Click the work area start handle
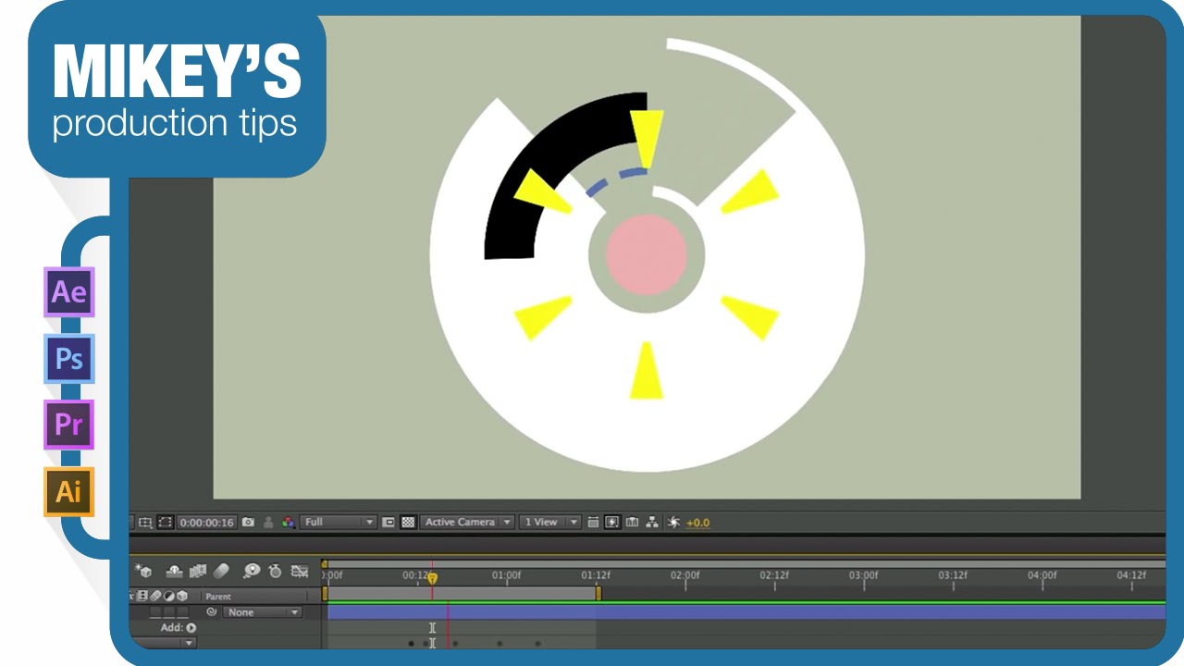Screen dimensions: 1184x666 point(325,594)
